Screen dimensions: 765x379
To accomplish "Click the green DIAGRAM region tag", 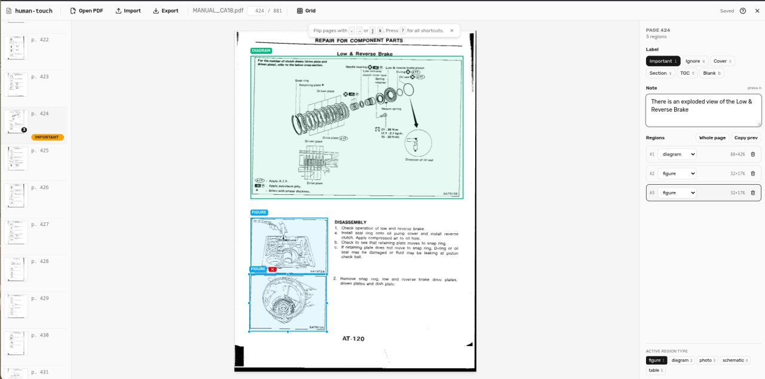I will click(x=261, y=51).
